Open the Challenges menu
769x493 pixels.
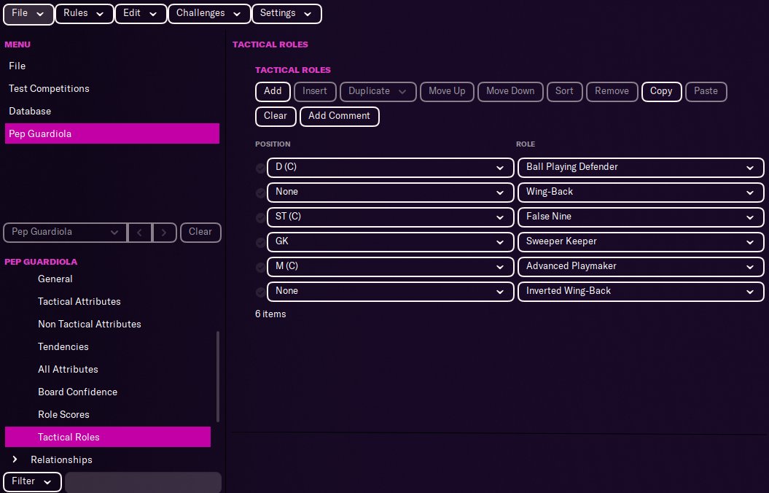coord(209,13)
